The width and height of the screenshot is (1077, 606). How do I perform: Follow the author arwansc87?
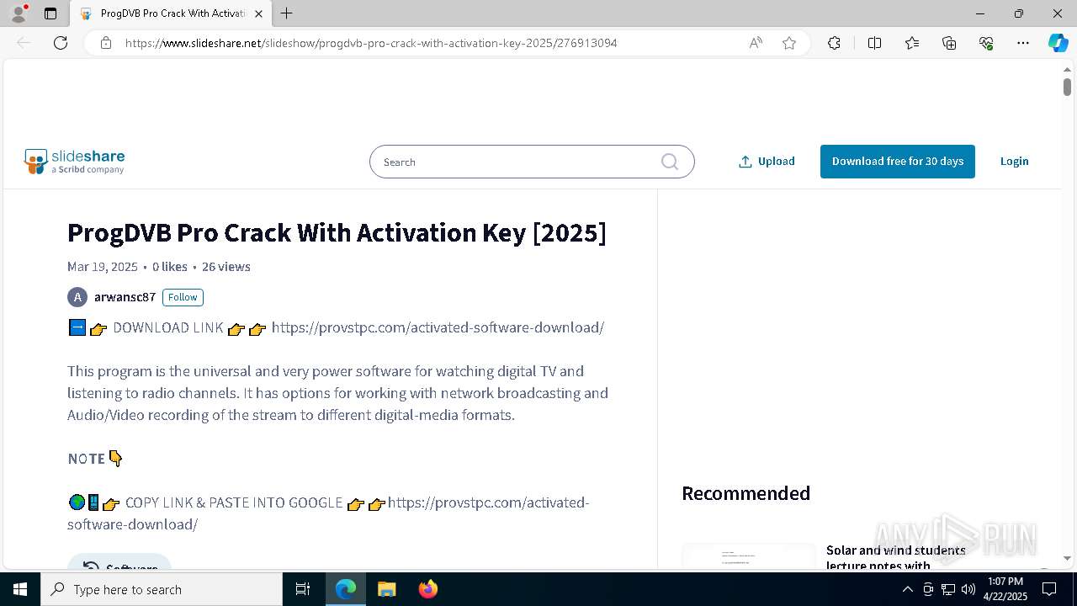(183, 297)
